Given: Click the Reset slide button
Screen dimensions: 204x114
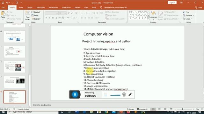Looking at the screenshot, I should (35, 16).
